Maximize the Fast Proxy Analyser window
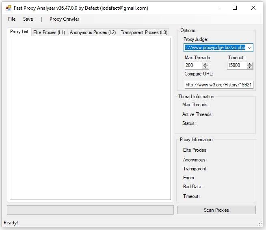The height and width of the screenshot is (230, 266). coord(235,8)
